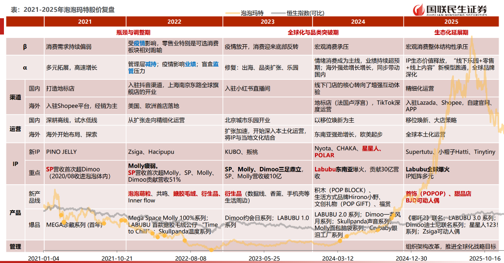504x263 pixels.
Task: Click the 生态化延展期 phase label
Action: (451, 33)
